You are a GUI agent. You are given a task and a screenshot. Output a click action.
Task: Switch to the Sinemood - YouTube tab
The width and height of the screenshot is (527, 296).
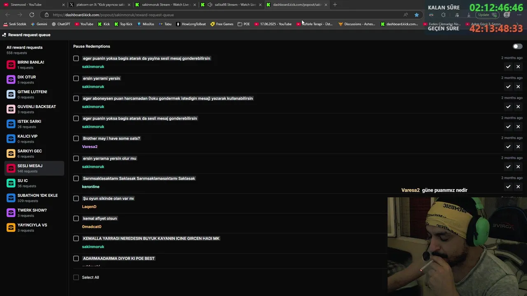tap(34, 5)
